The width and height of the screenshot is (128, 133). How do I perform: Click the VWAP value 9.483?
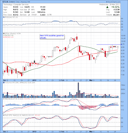click(x=43, y=15)
